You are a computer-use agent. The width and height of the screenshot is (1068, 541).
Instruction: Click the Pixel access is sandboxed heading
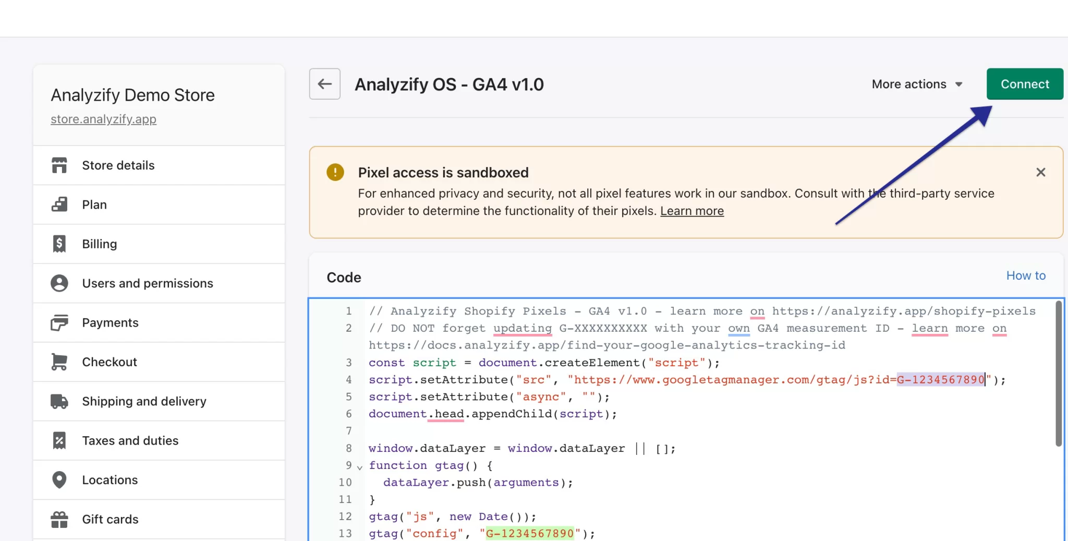point(443,172)
